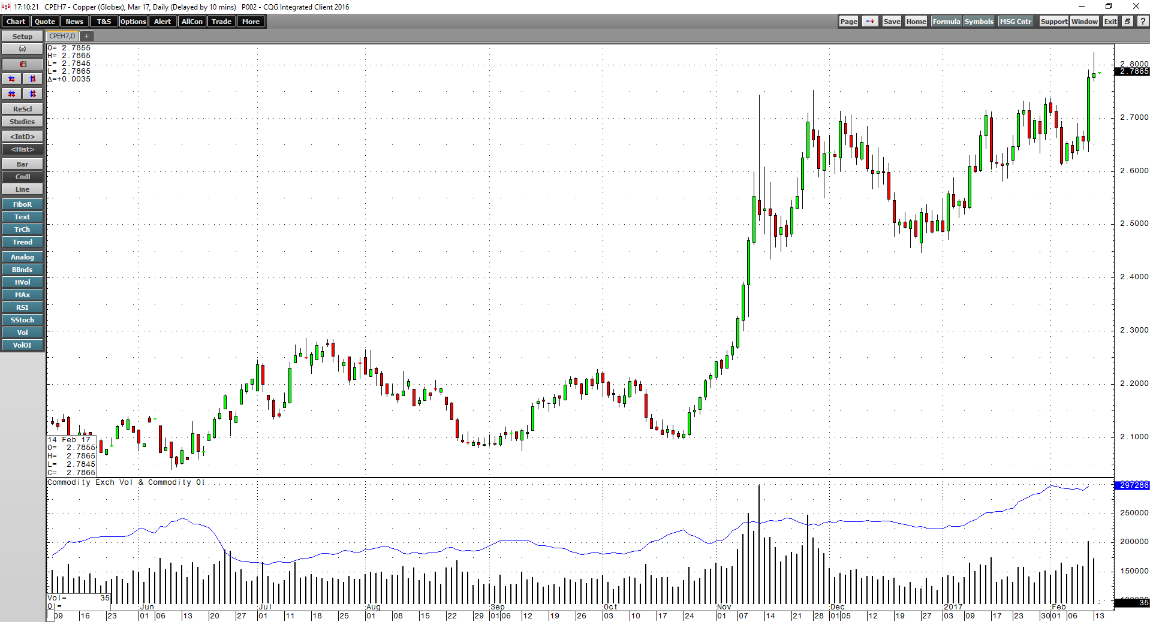Add the Analog study
The height and width of the screenshot is (622, 1150).
[x=22, y=257]
